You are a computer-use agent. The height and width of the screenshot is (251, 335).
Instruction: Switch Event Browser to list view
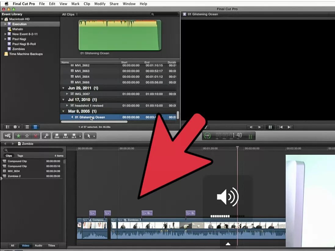[x=35, y=127]
